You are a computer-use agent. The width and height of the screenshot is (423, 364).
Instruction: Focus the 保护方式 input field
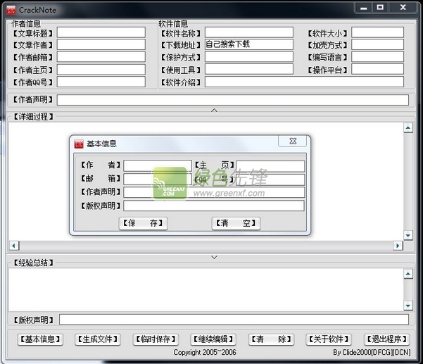pyautogui.click(x=249, y=57)
